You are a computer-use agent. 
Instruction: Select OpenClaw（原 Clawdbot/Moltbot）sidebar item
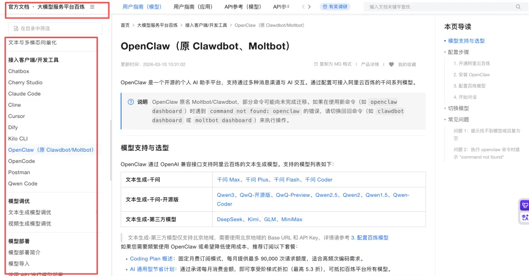[x=51, y=150]
